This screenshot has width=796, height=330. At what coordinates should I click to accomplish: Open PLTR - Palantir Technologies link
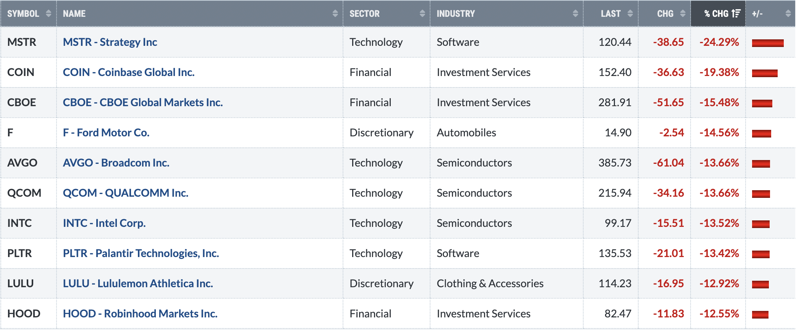click(x=141, y=253)
